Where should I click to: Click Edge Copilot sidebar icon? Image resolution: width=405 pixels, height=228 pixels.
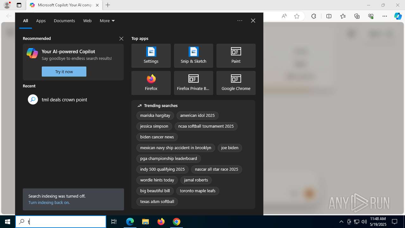point(398,16)
